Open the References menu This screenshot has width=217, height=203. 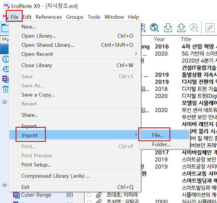click(49, 17)
